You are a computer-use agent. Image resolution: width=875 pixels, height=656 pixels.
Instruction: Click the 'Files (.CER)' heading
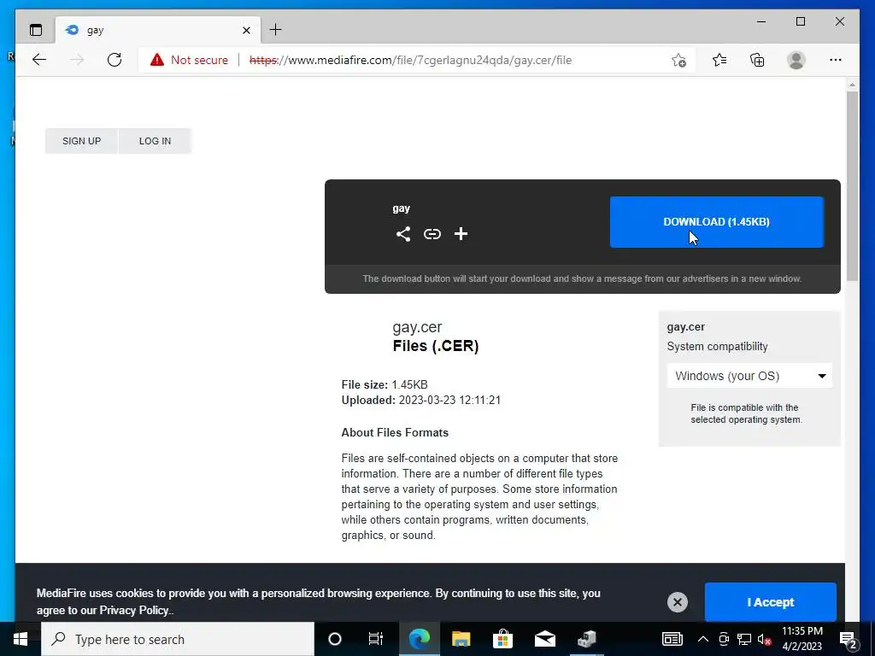point(435,346)
